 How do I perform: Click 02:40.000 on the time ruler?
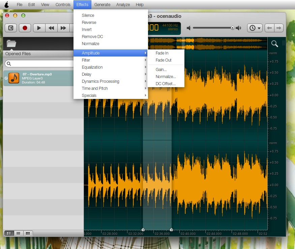[x=188, y=234]
